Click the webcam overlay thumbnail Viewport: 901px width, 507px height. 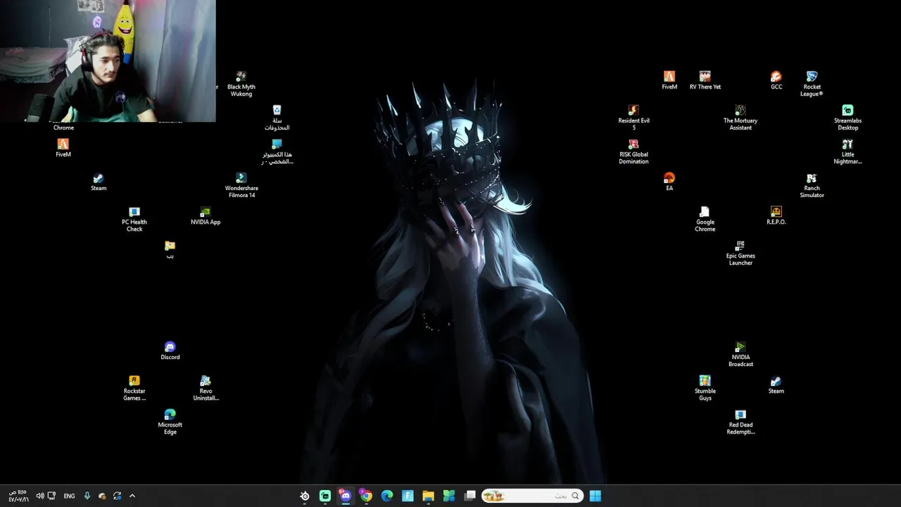(108, 61)
